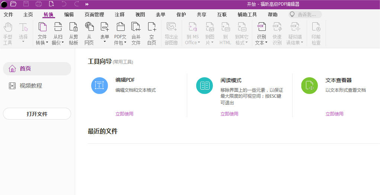
Task: Click the 打开文件 button
Action: [x=37, y=114]
